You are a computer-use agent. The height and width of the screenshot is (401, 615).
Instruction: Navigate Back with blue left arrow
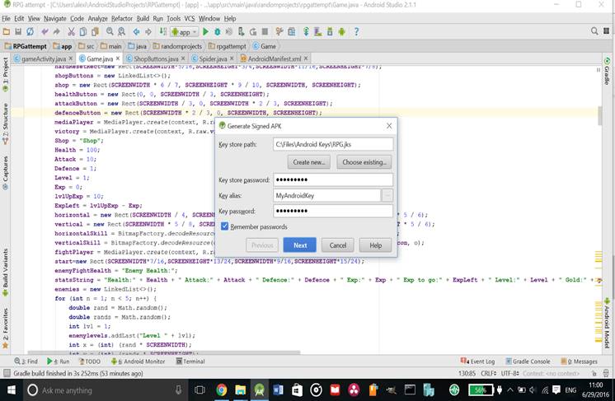tap(136, 32)
